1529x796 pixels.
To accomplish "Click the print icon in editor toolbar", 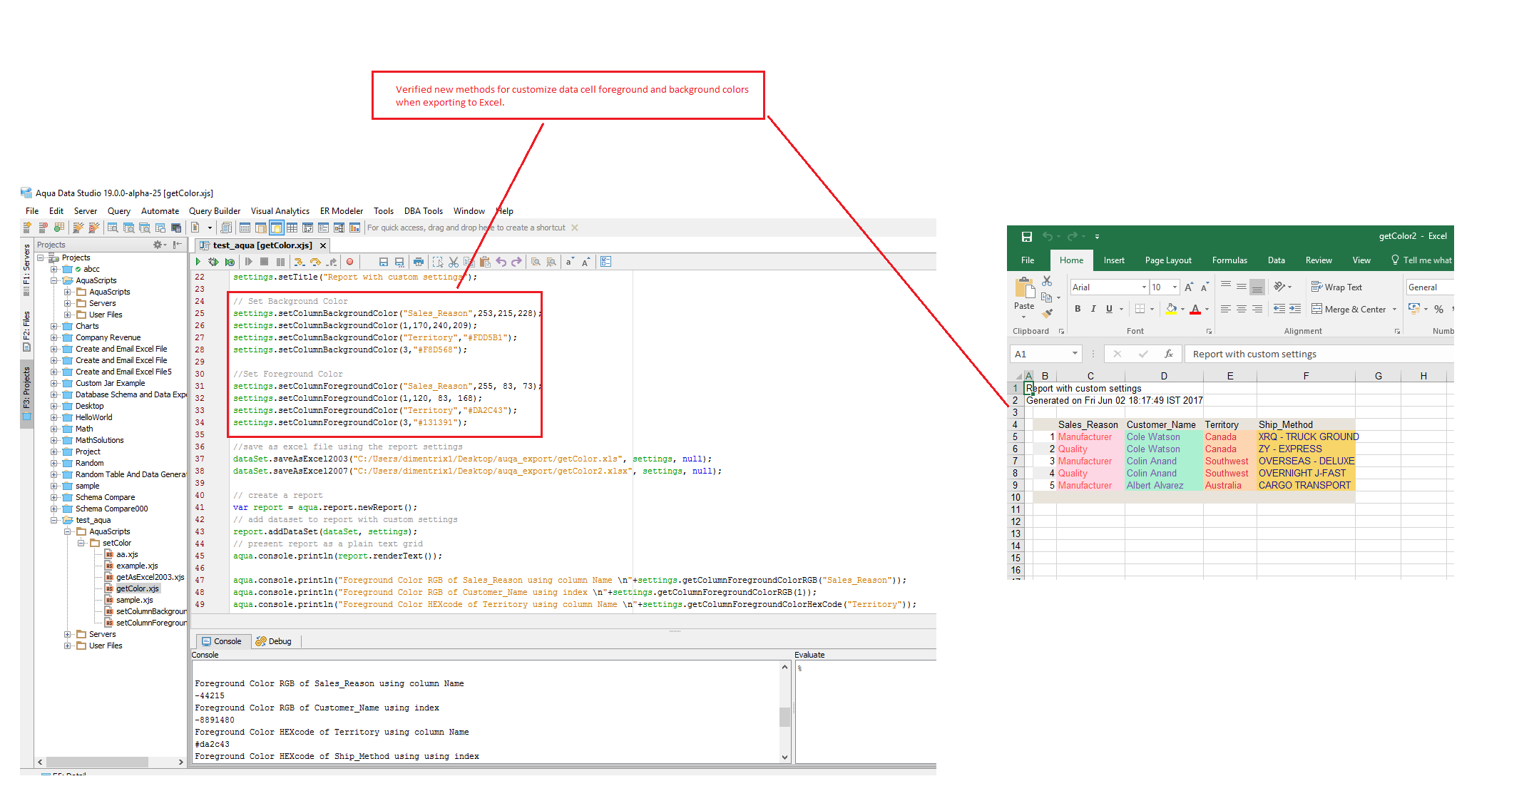I will pyautogui.click(x=419, y=262).
